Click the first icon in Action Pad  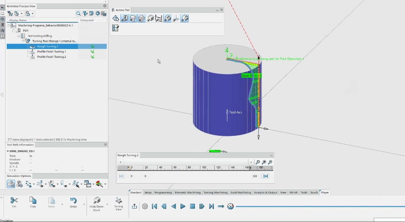(116, 18)
